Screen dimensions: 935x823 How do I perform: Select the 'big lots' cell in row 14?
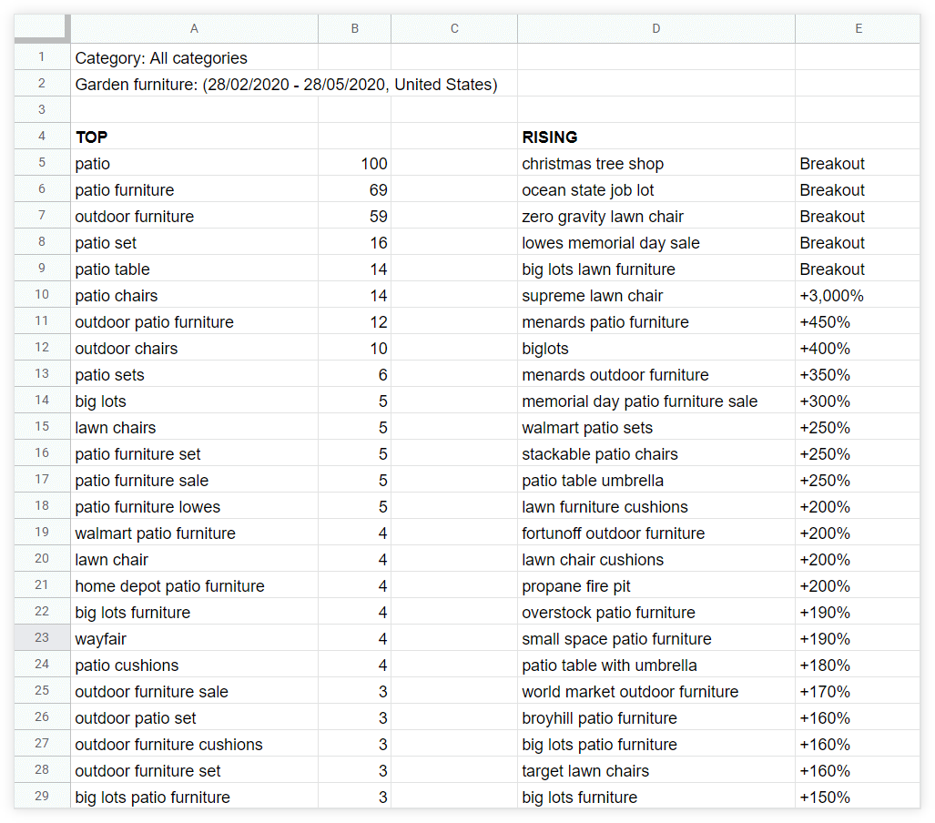point(195,401)
